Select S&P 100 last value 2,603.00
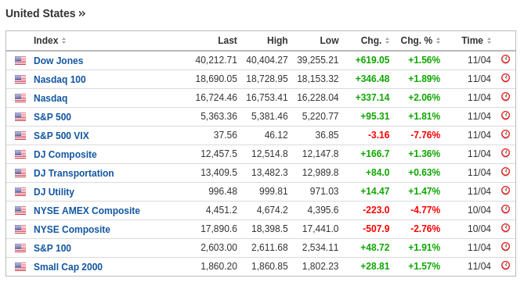 pyautogui.click(x=219, y=248)
